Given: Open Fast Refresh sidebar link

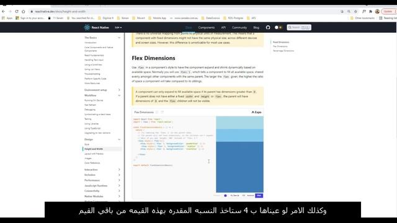Looking at the screenshot, I should coord(90,105).
